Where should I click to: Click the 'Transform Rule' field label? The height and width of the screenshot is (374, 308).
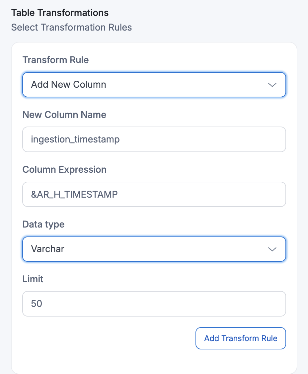(x=56, y=60)
